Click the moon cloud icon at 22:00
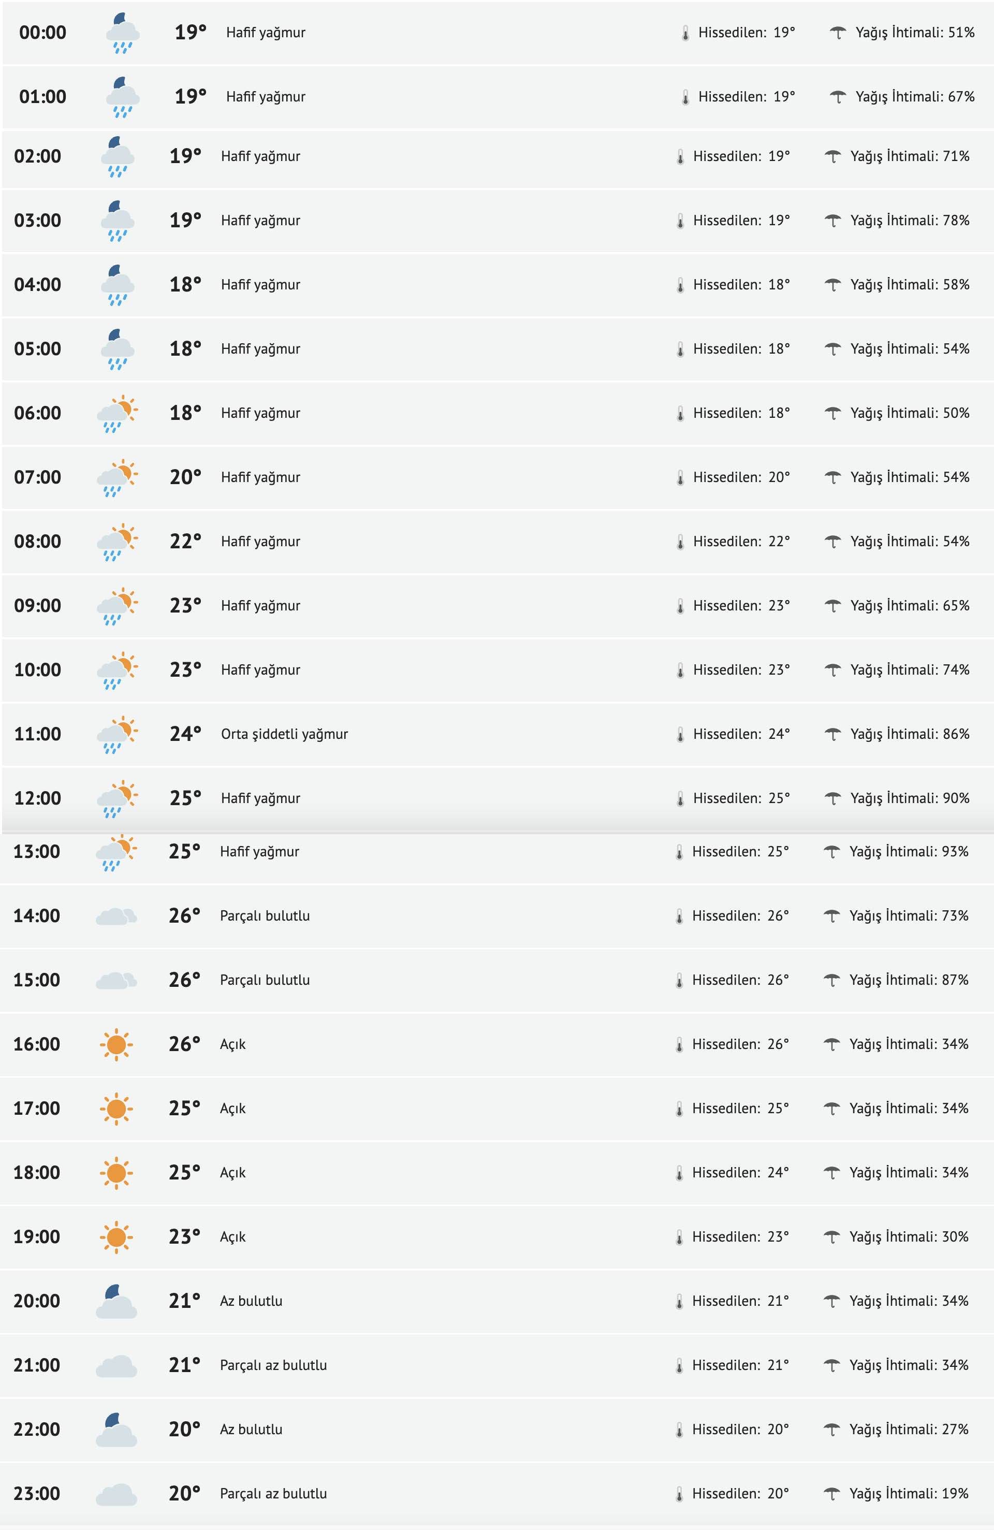The image size is (994, 1530). (x=116, y=1429)
